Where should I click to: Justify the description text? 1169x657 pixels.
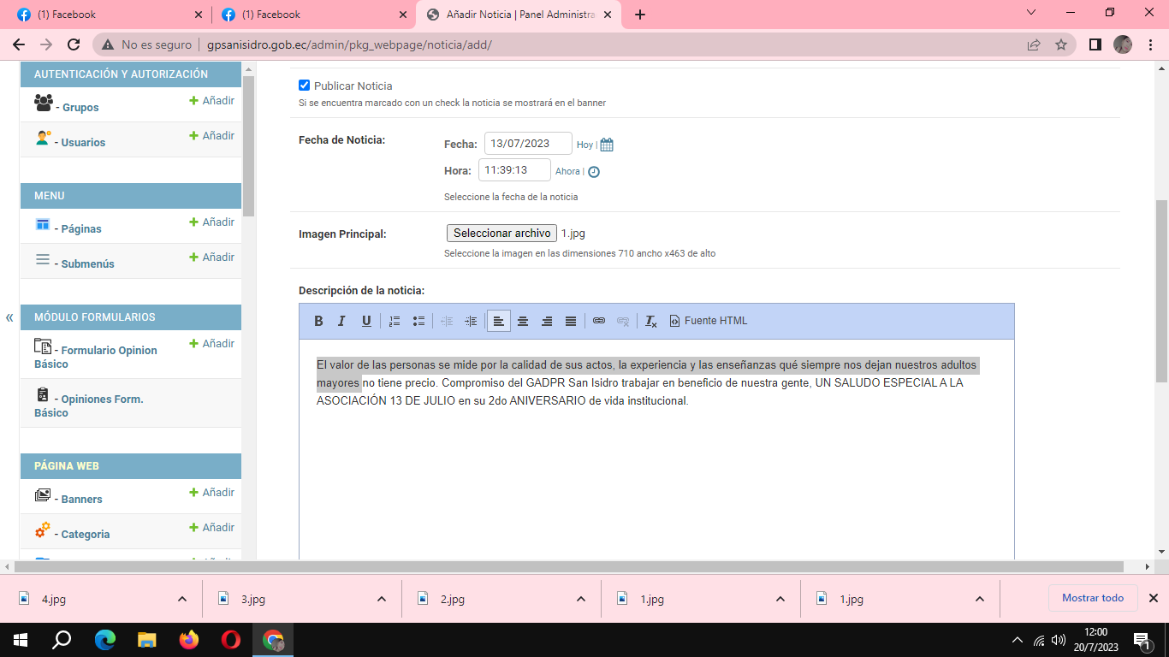pyautogui.click(x=571, y=322)
